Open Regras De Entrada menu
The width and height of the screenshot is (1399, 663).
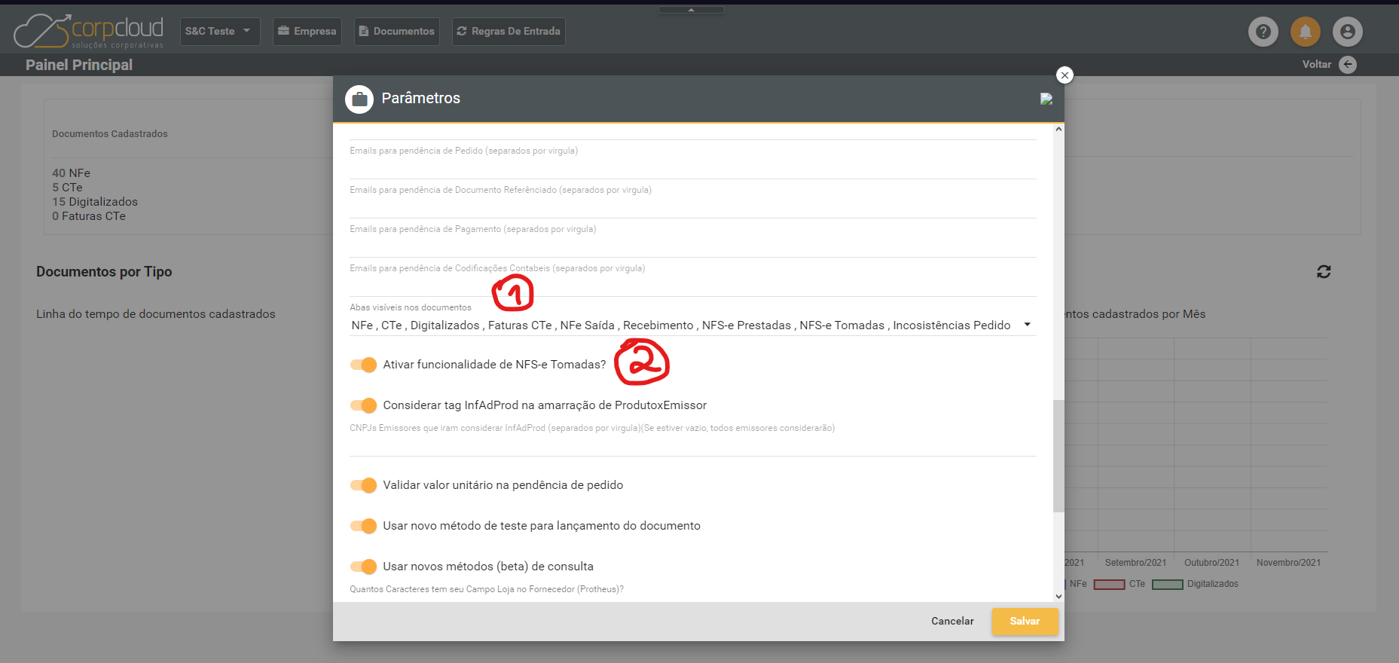pos(509,32)
